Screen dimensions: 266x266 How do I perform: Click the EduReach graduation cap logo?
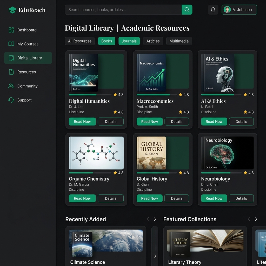pos(12,10)
